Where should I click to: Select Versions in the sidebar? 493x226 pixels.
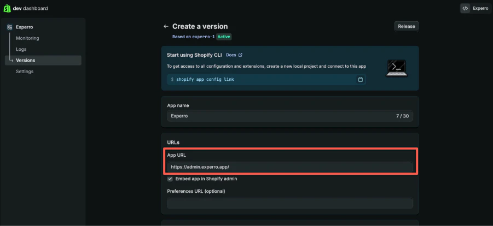(x=43, y=60)
